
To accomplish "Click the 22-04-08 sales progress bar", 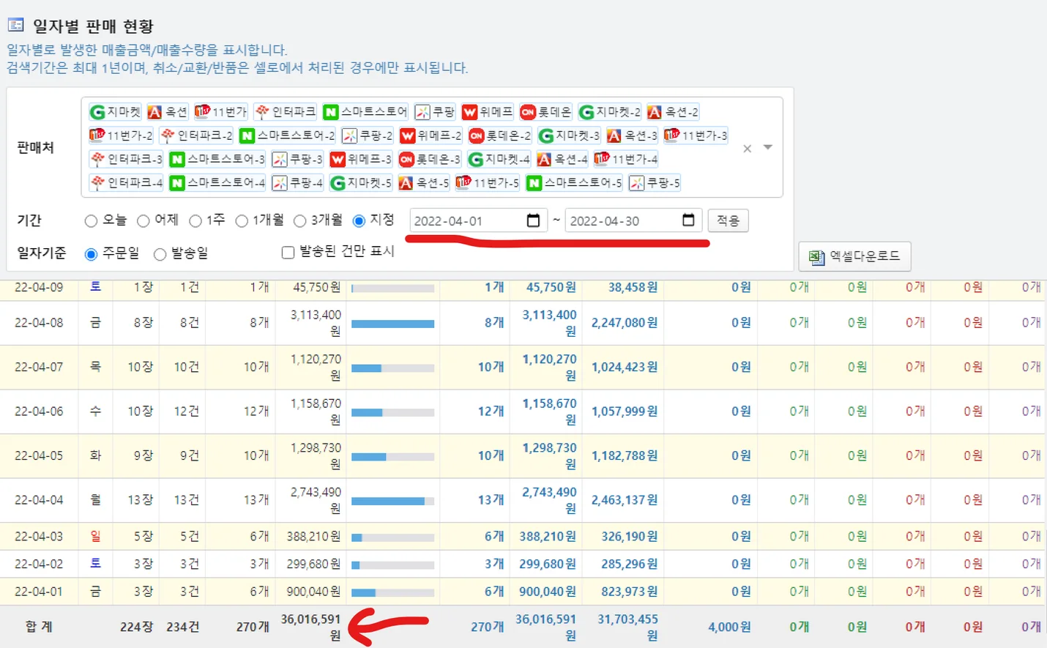I will [x=392, y=324].
